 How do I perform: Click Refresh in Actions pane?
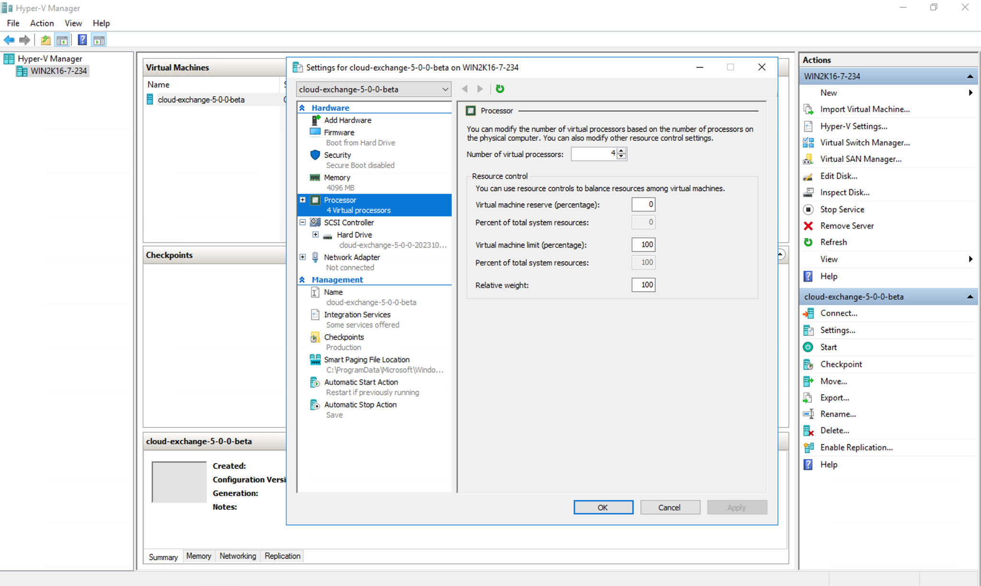(x=833, y=242)
